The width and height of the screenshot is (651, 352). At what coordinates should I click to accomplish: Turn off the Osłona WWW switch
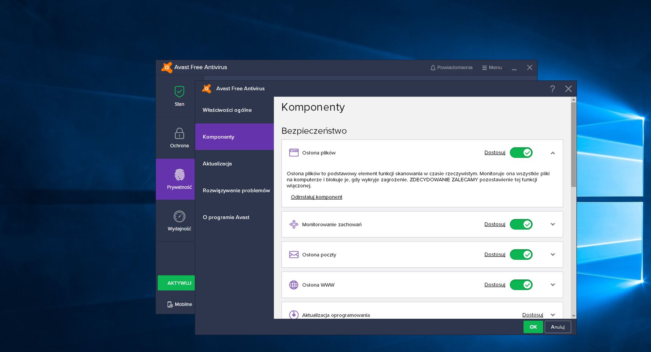[521, 285]
